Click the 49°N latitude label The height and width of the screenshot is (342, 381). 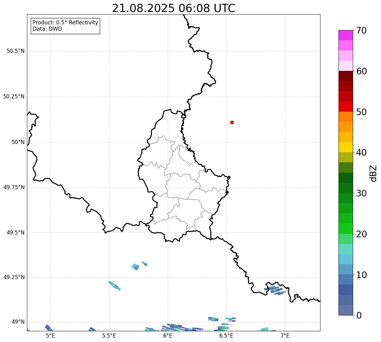pos(18,322)
